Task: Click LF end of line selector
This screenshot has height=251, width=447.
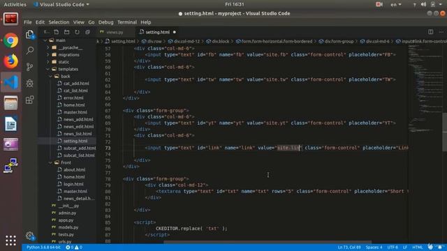Action: tap(405, 248)
